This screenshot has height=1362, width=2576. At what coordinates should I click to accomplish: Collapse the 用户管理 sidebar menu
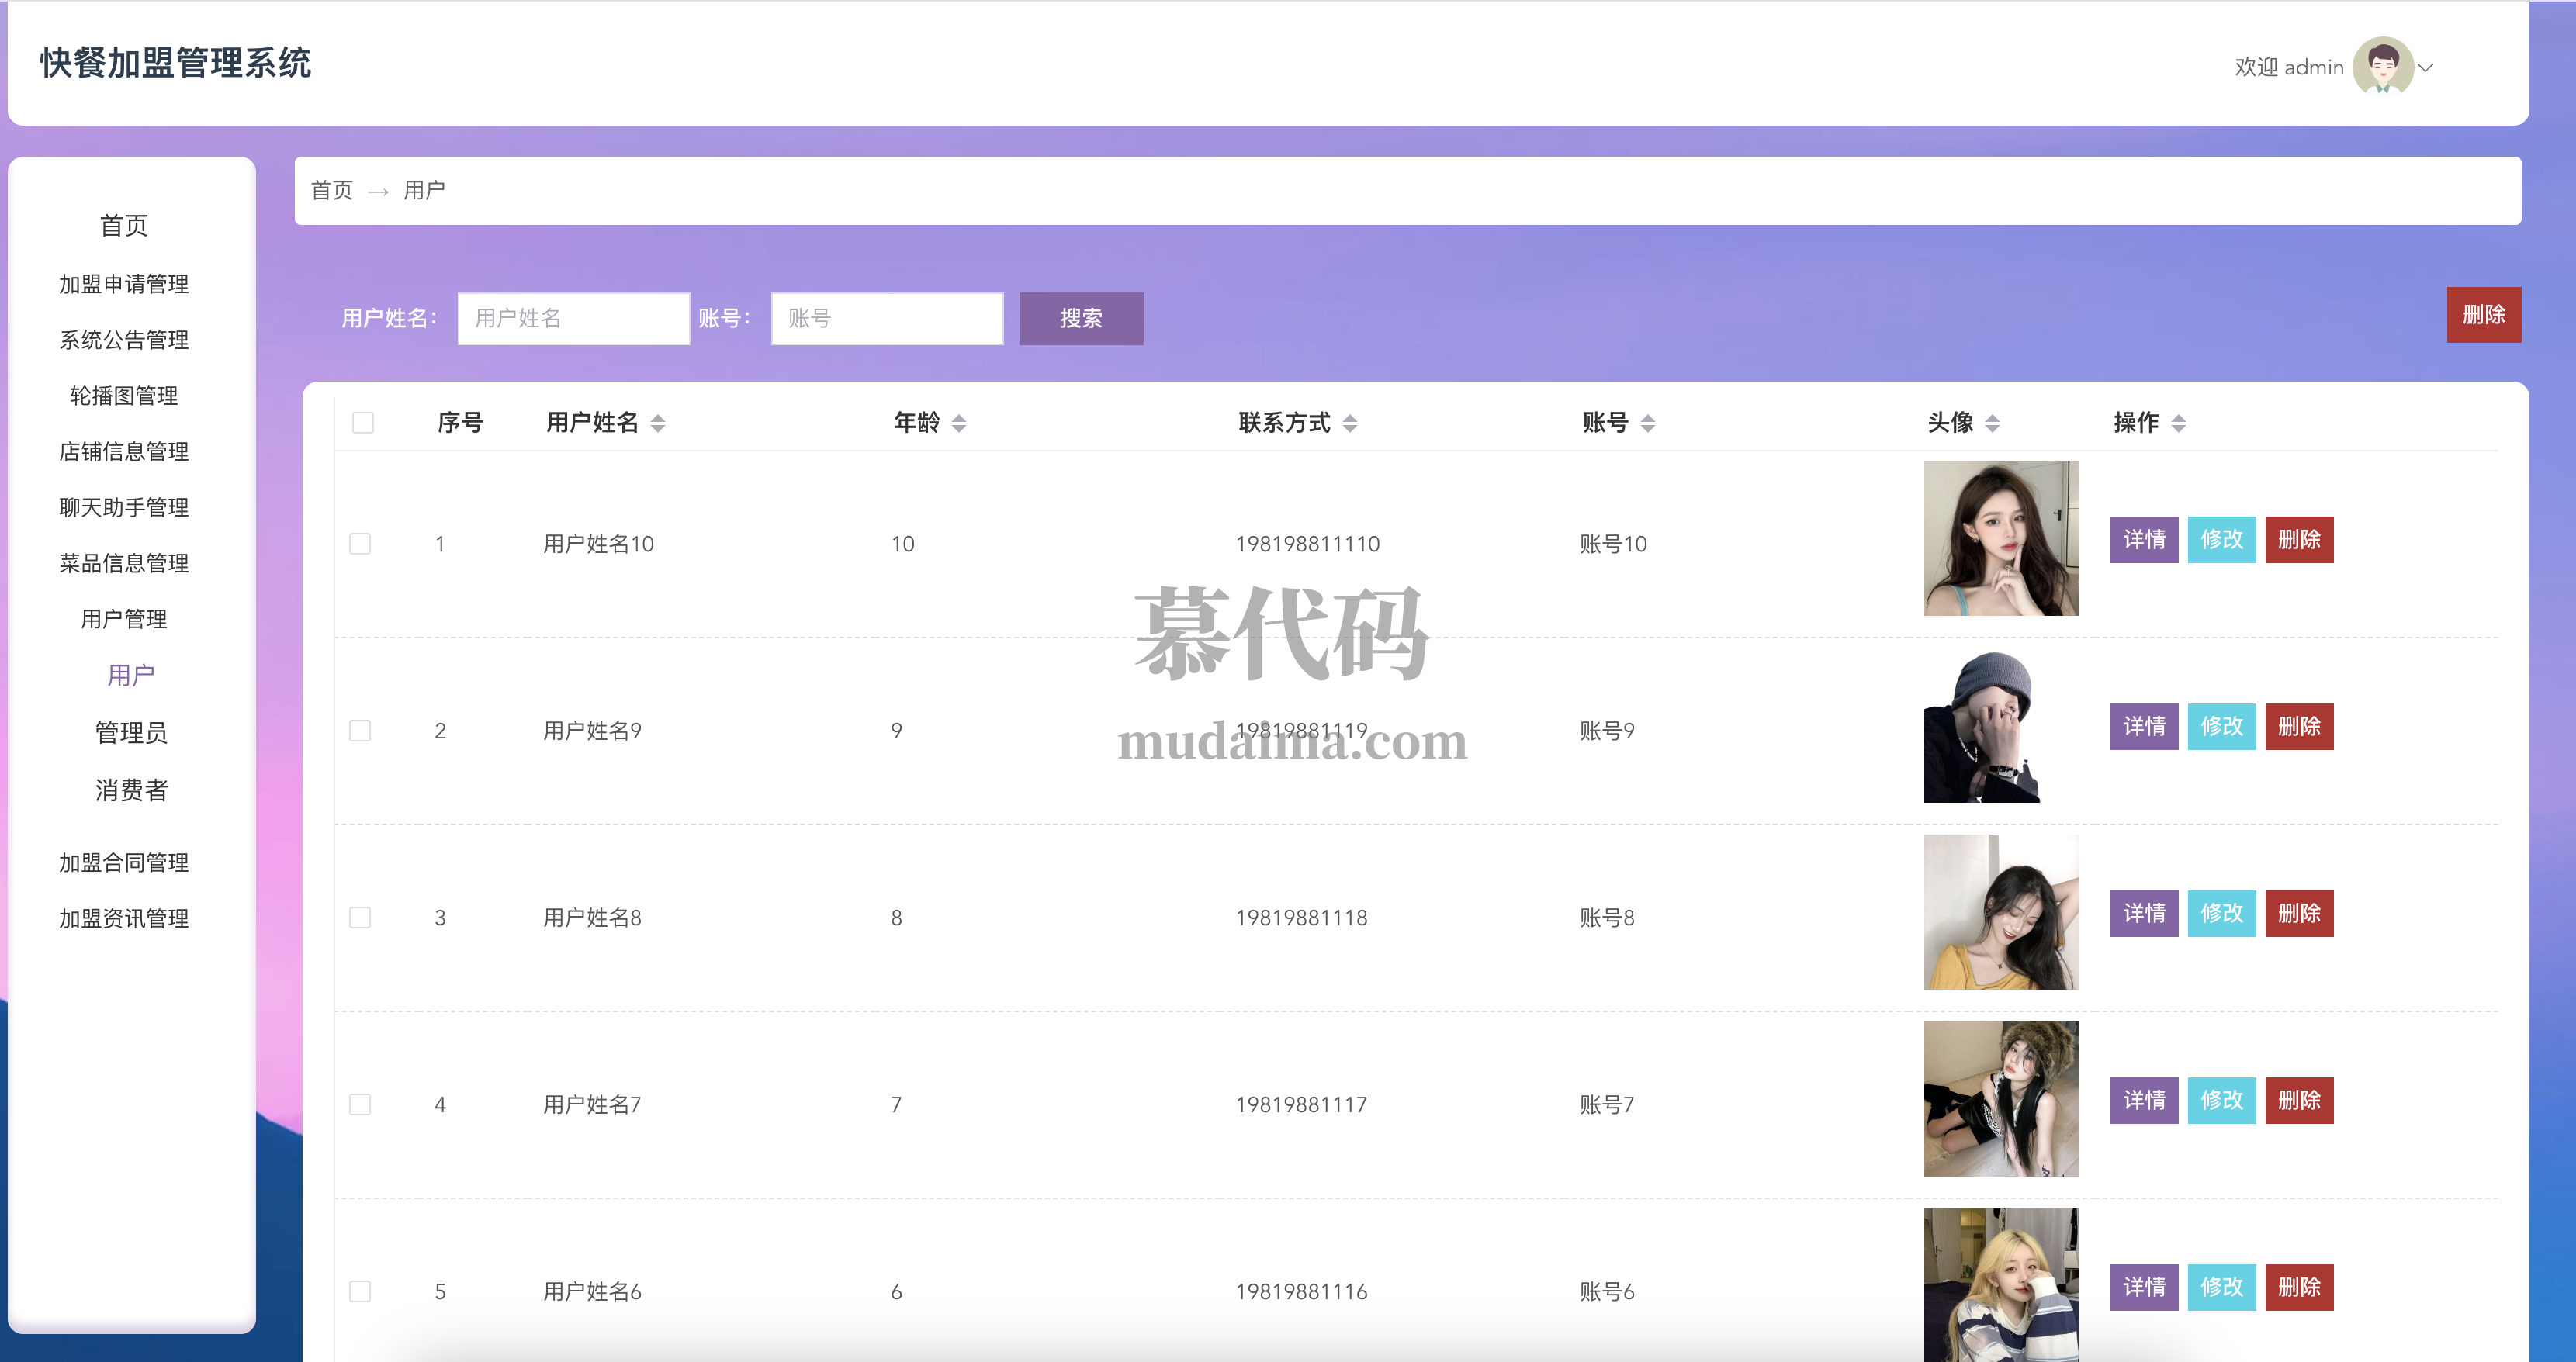tap(124, 619)
